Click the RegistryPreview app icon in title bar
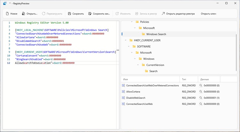The height and width of the screenshot is (132, 240). coord(5,4)
